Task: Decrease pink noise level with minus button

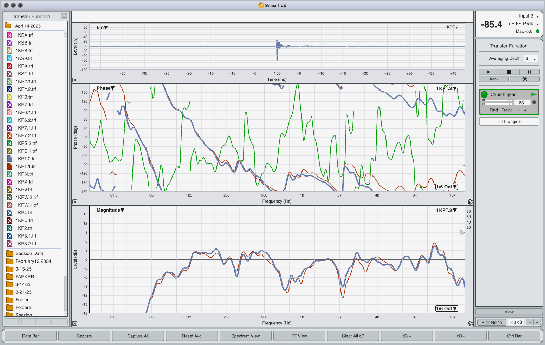Action: point(530,322)
